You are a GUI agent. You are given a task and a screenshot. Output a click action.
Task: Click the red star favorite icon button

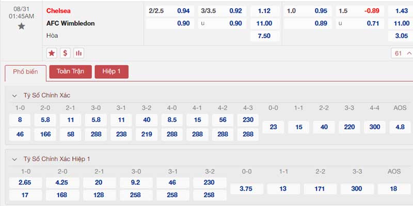coord(52,53)
